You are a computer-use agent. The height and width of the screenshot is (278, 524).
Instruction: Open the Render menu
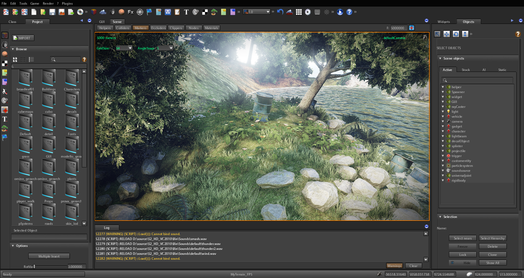(48, 4)
